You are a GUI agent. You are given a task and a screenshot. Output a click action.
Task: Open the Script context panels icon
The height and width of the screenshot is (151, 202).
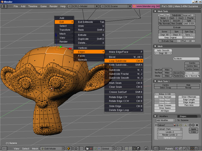[x=180, y=148]
